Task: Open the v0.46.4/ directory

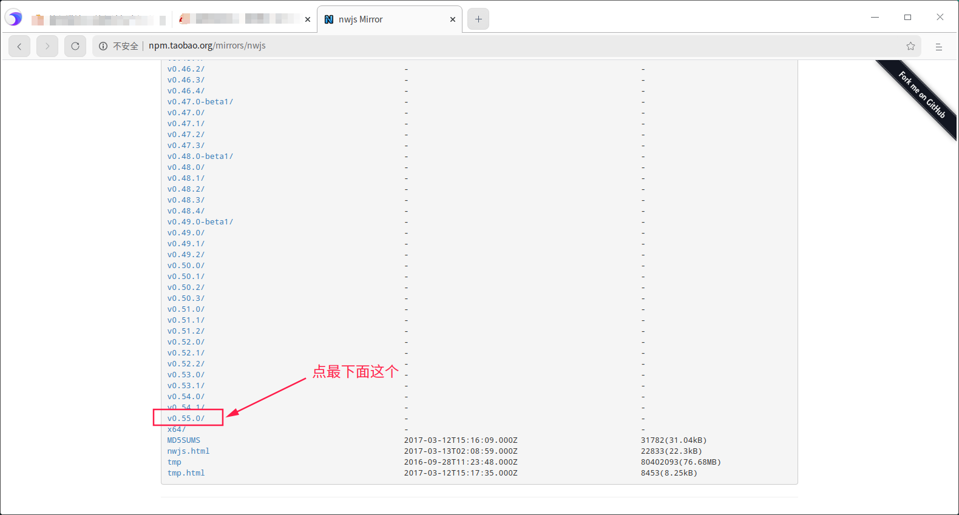Action: pos(186,91)
